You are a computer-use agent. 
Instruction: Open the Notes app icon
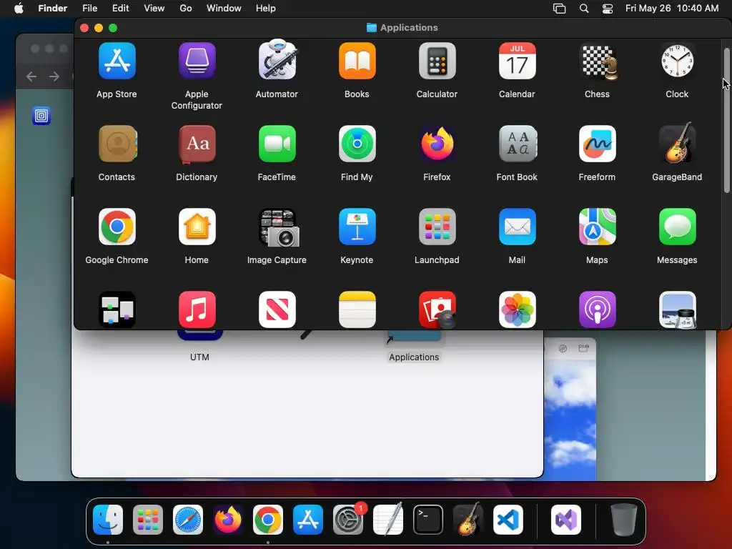357,310
